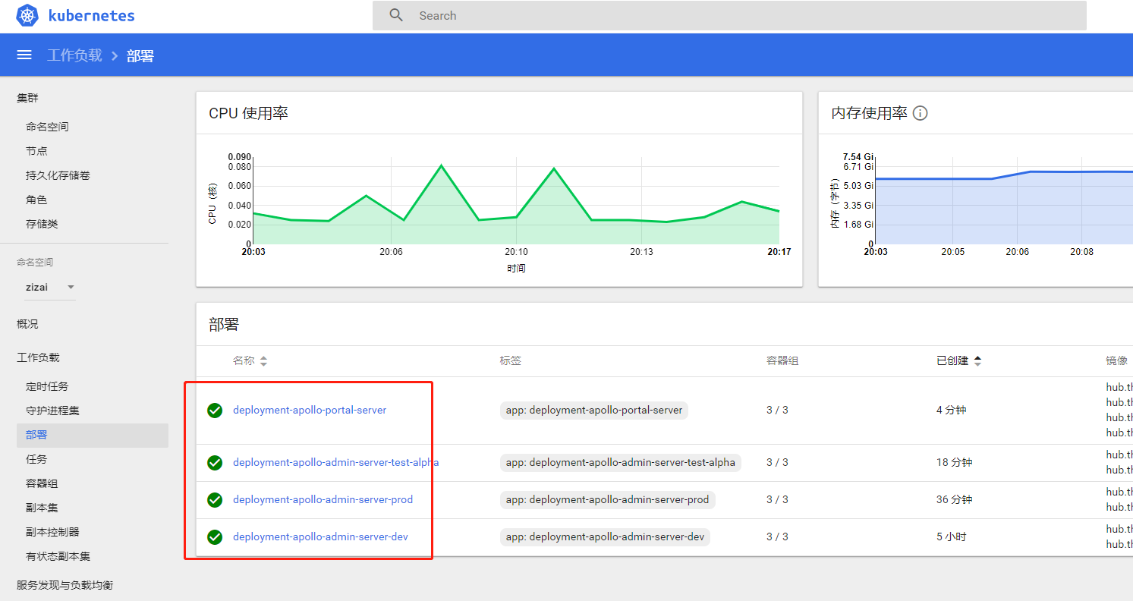Click the 部署 breadcrumb title

[140, 56]
